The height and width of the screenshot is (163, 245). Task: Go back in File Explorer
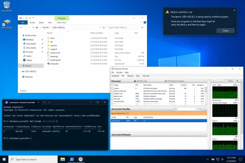coord(21,28)
